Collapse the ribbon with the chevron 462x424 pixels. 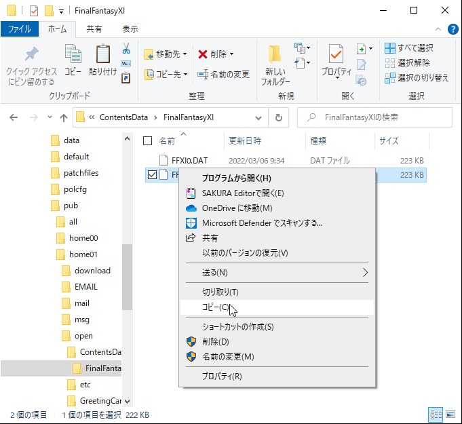438,29
